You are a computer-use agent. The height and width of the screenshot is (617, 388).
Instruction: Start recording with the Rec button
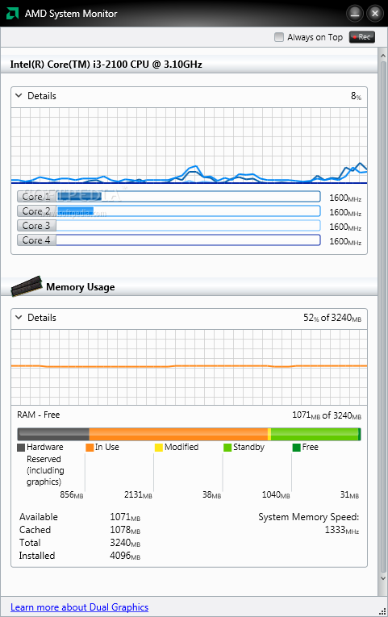pyautogui.click(x=362, y=37)
